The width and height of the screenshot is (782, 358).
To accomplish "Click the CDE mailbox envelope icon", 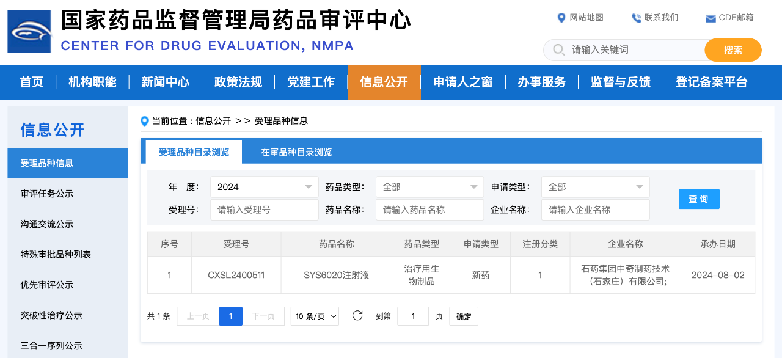I will [711, 18].
